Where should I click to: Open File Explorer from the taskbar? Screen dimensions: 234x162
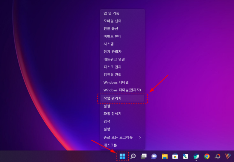click(x=165, y=156)
